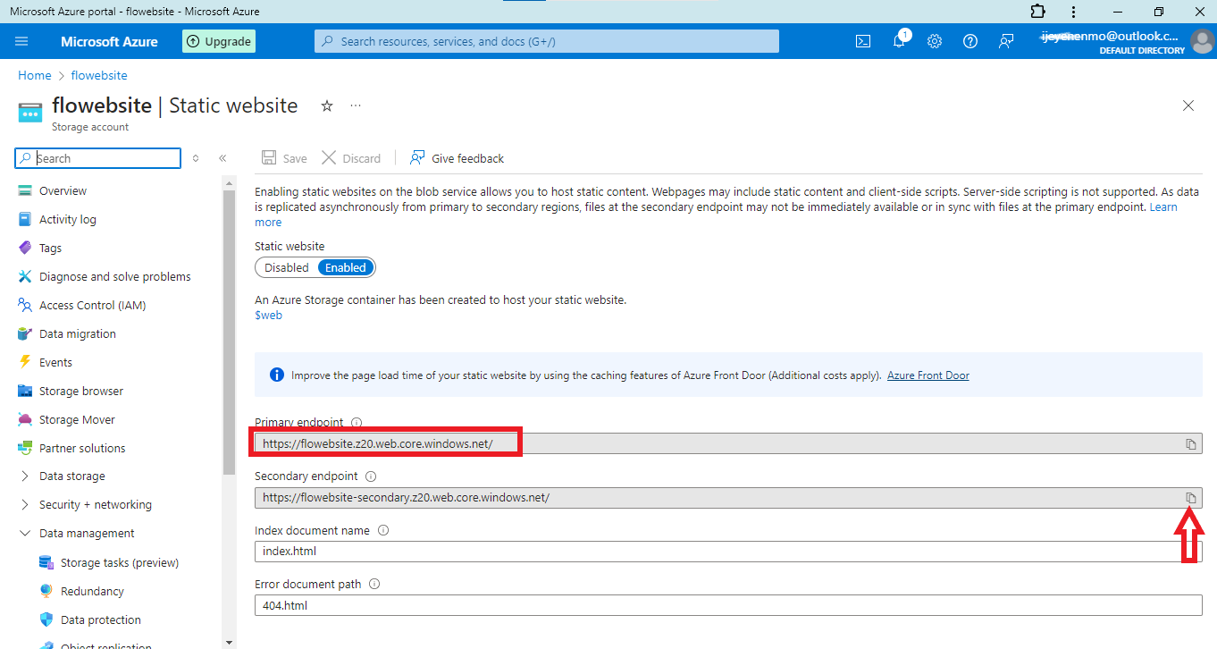Collapse the Data management section

(24, 534)
